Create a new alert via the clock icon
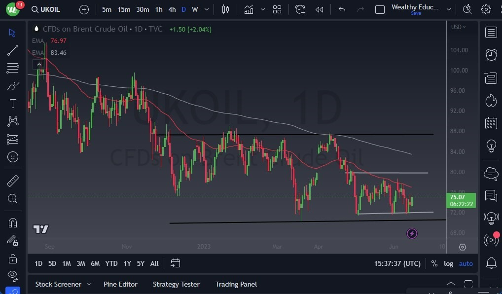This screenshot has height=294, width=502. pos(300,9)
